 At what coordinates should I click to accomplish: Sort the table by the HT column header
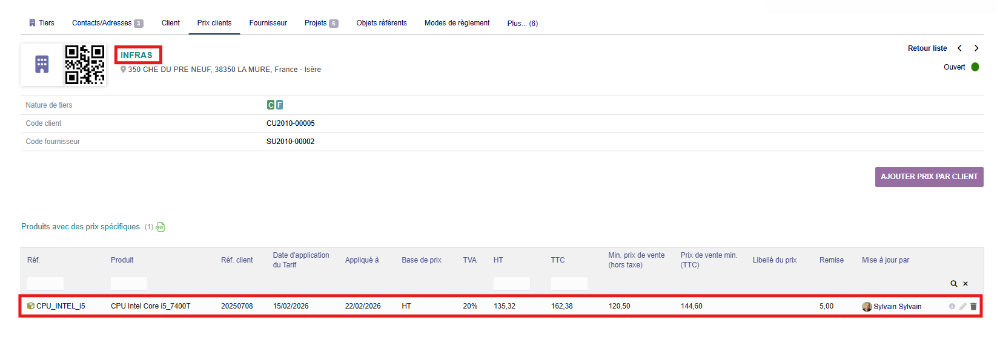(x=498, y=260)
